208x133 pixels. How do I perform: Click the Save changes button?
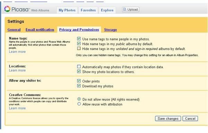[168, 118]
